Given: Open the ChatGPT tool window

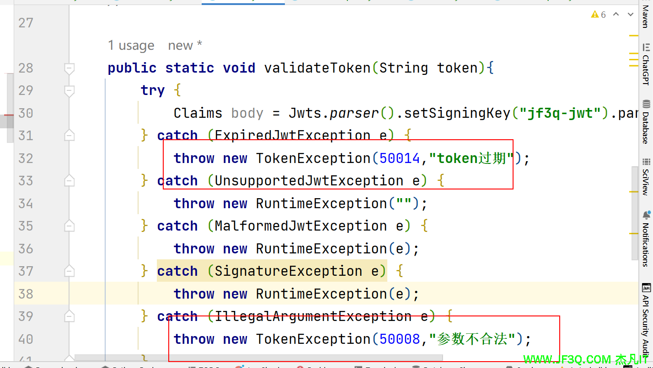Looking at the screenshot, I should click(x=646, y=64).
